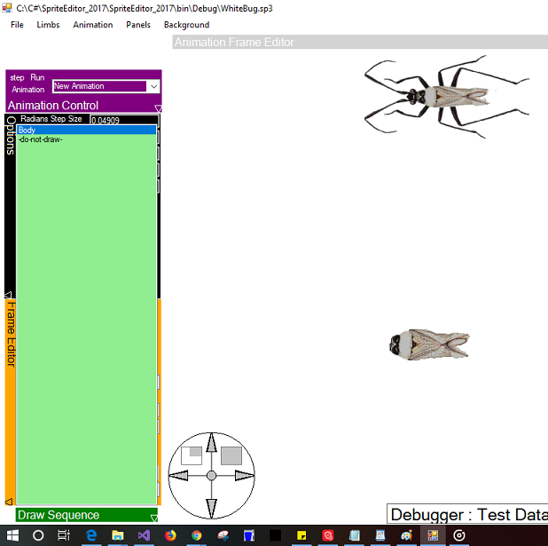548x546 pixels.
Task: Open Task View in the taskbar
Action: pyautogui.click(x=64, y=535)
